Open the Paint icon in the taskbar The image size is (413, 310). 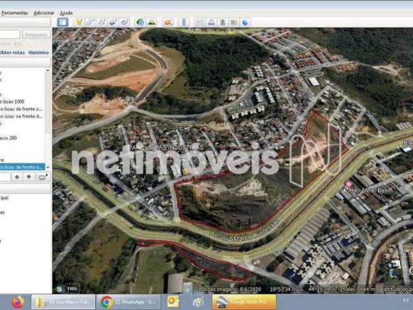pyautogui.click(x=198, y=302)
